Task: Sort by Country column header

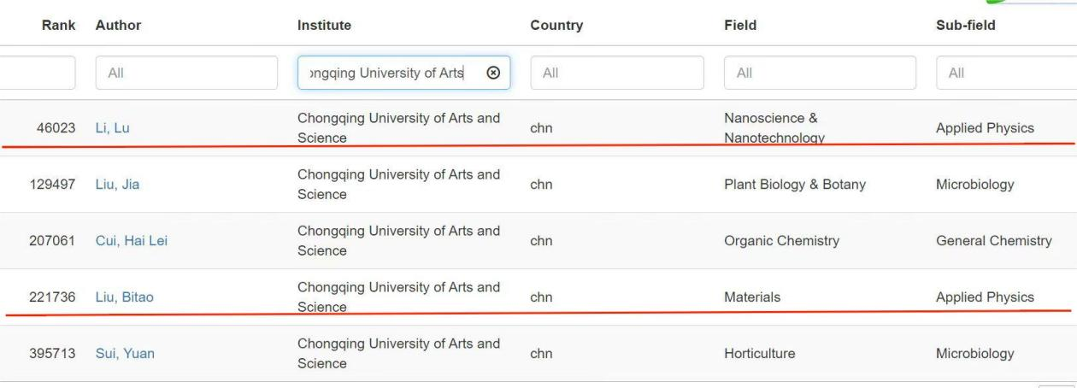Action: [x=556, y=26]
